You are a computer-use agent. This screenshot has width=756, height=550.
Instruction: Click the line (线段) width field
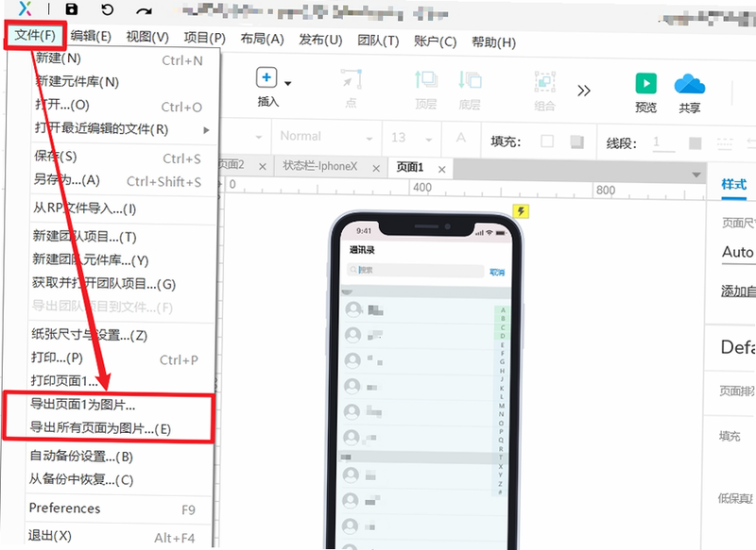point(663,142)
